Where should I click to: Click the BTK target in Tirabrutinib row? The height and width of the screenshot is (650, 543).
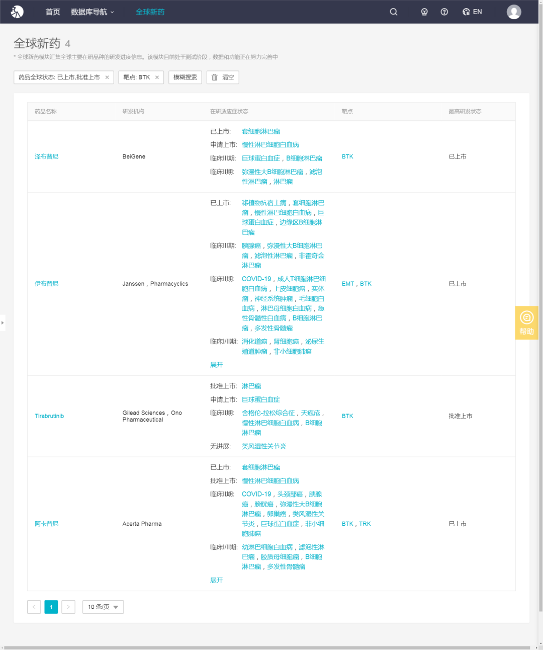(x=347, y=416)
